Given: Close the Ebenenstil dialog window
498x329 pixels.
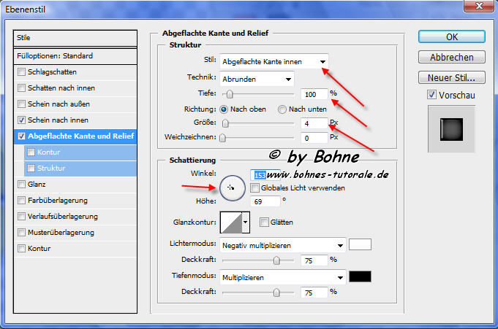Looking at the screenshot, I should pyautogui.click(x=480, y=7).
